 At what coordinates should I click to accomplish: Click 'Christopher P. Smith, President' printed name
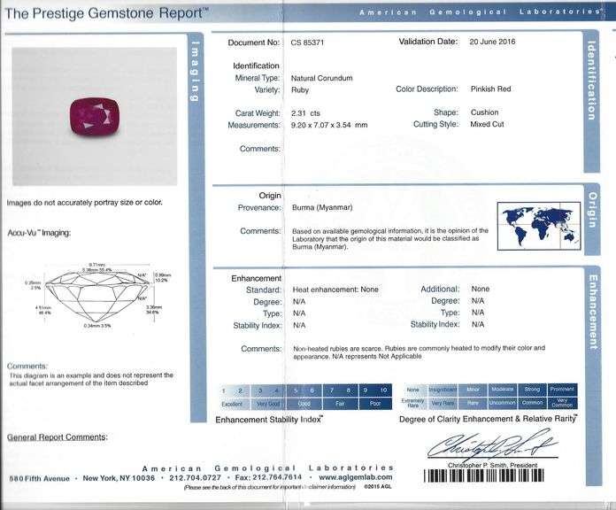(493, 465)
